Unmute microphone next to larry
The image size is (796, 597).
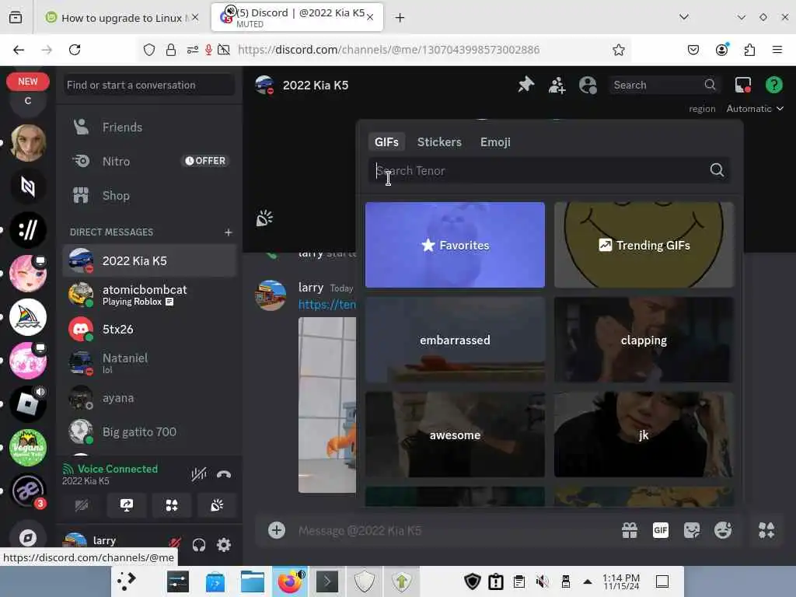[175, 544]
